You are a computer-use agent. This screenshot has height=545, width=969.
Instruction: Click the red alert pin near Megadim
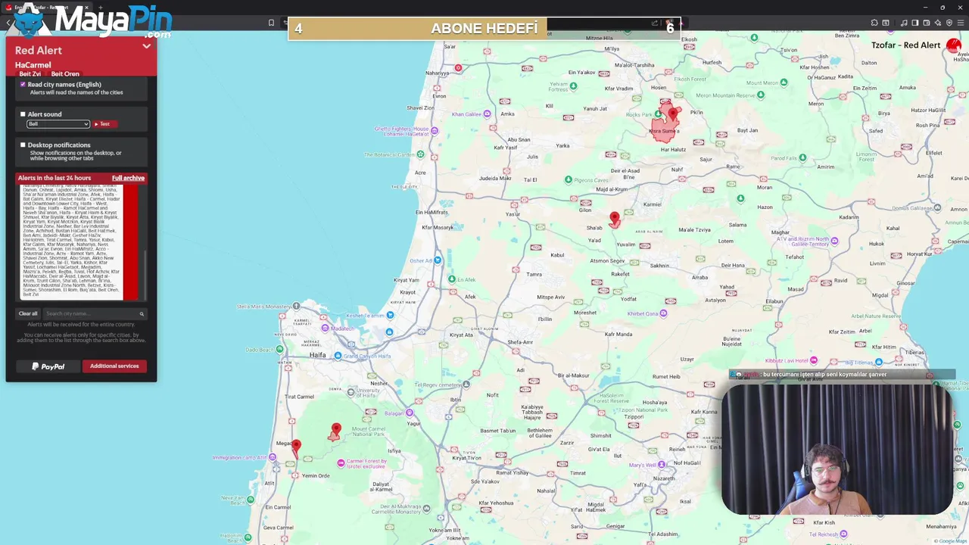point(296,447)
